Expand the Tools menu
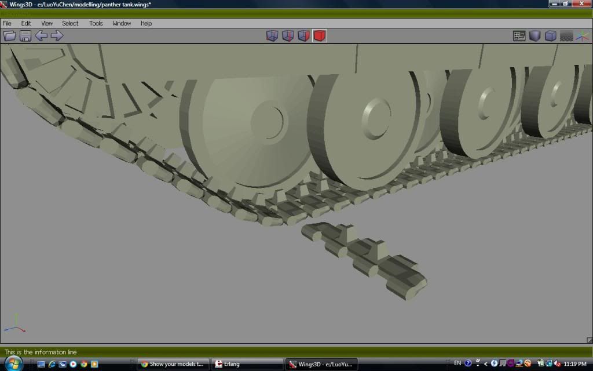Viewport: 593px width, 371px height. (96, 23)
